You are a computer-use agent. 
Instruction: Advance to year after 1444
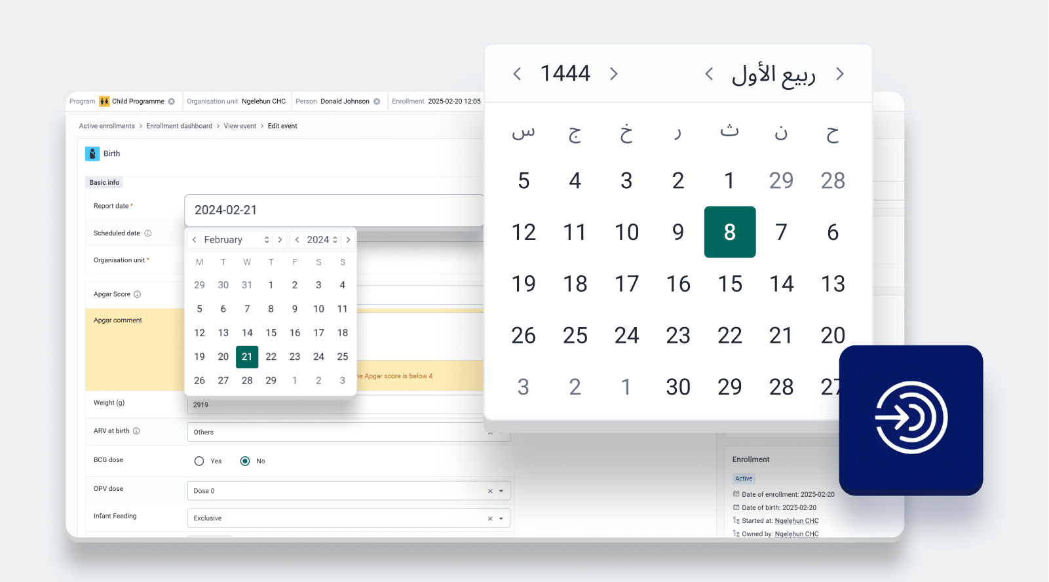tap(613, 74)
